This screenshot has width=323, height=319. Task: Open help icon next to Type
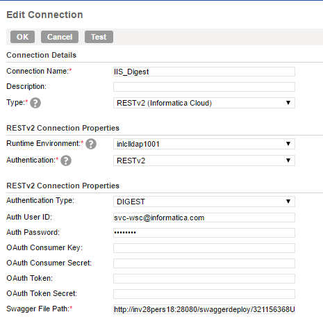point(35,103)
